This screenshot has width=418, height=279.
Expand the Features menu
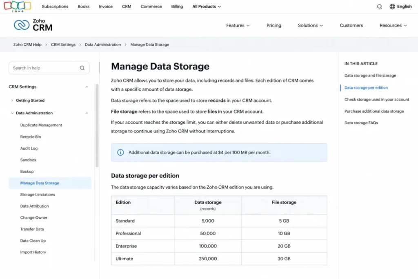click(x=238, y=25)
